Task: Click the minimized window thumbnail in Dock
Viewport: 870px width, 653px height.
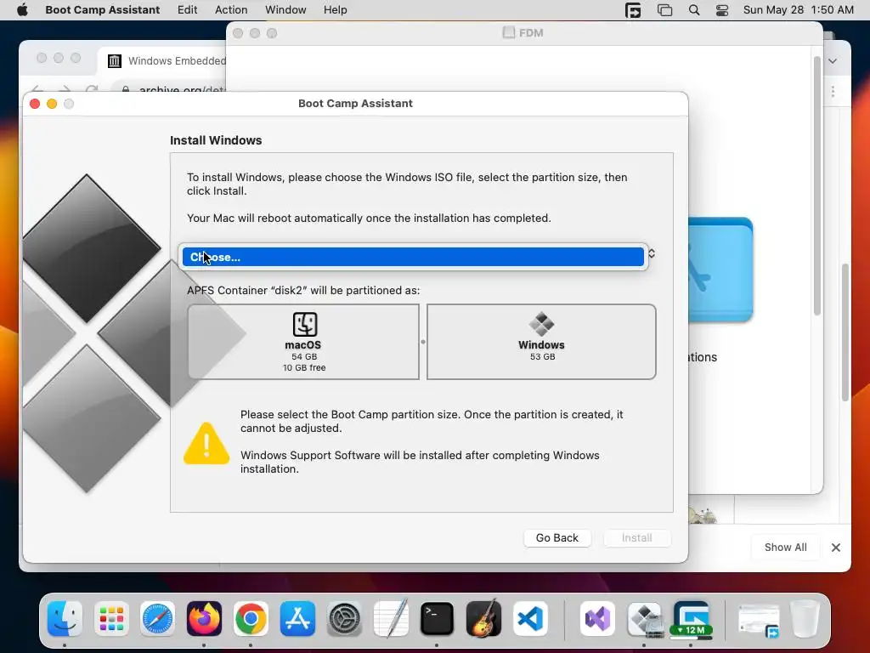Action: point(759,620)
